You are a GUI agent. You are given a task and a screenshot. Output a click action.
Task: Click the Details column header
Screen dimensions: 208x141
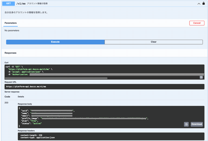[x=21, y=97]
